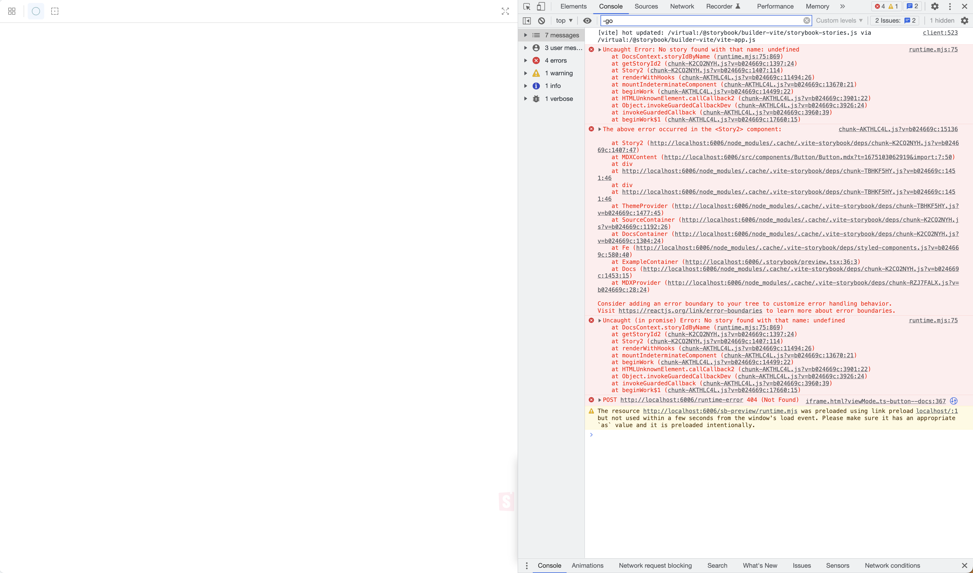Toggle the circle recording button top-left
The image size is (973, 573).
coord(36,11)
